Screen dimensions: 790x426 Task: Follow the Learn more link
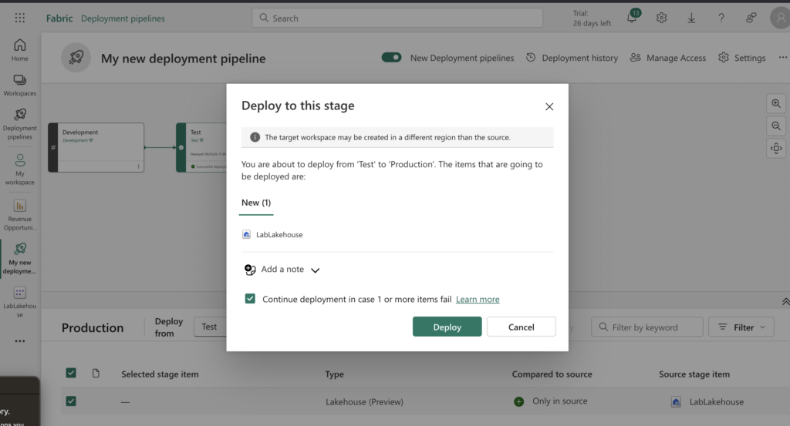point(478,299)
